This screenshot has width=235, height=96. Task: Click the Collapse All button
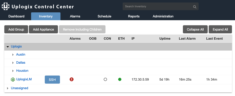click(195, 29)
